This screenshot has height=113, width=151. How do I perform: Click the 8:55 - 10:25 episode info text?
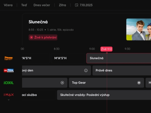(51, 30)
